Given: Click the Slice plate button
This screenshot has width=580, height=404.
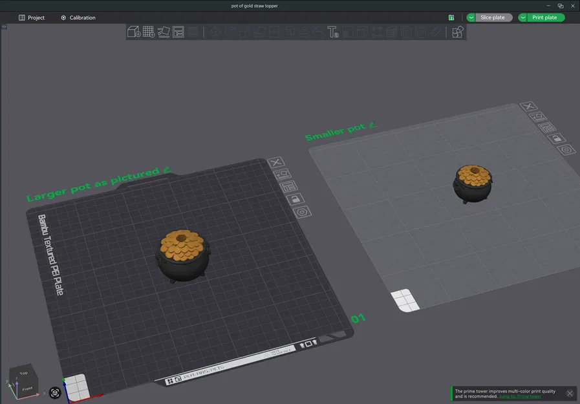Looking at the screenshot, I should tap(494, 17).
